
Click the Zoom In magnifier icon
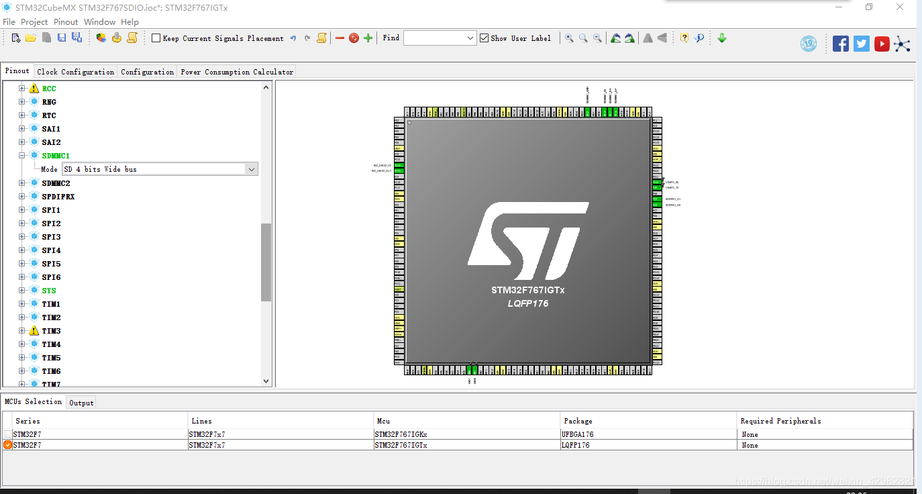point(569,38)
